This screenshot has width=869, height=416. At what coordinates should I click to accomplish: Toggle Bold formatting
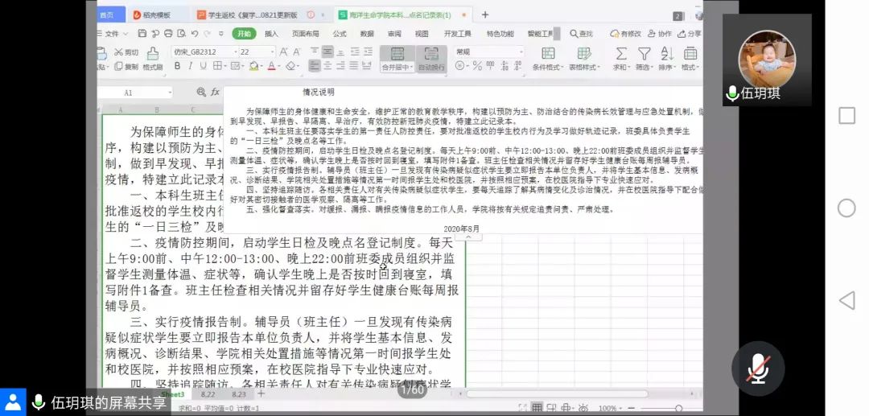pyautogui.click(x=177, y=67)
